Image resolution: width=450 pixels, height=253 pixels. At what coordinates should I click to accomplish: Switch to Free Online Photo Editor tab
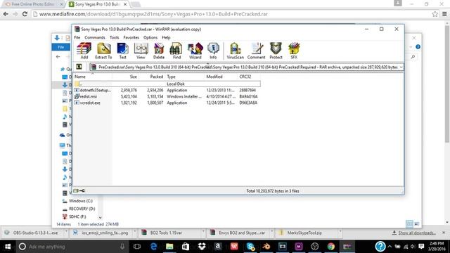click(33, 4)
